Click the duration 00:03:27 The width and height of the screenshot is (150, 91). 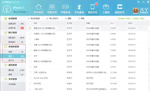[x=132, y=39]
